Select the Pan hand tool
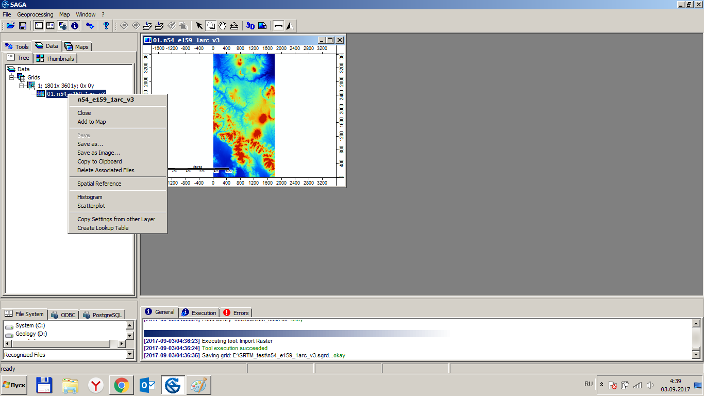 point(223,26)
